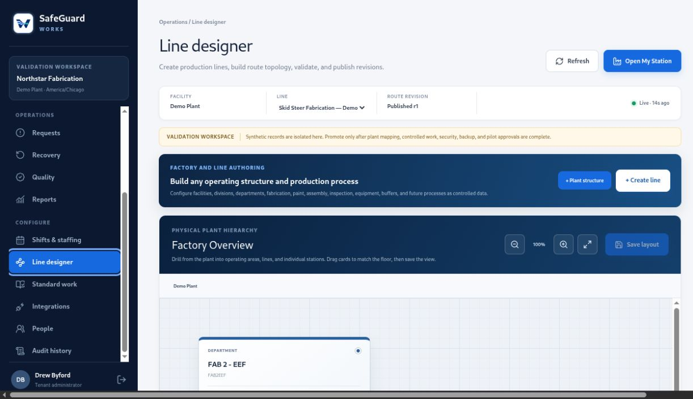693x399 pixels.
Task: Click the Drew Byford user name
Action: pyautogui.click(x=53, y=375)
